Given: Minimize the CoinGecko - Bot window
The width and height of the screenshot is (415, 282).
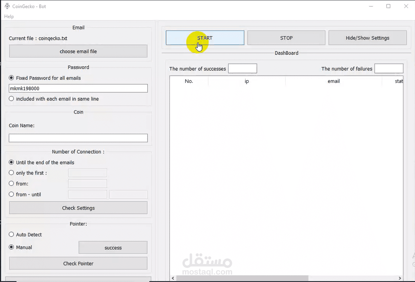Looking at the screenshot, I should tap(370, 6).
